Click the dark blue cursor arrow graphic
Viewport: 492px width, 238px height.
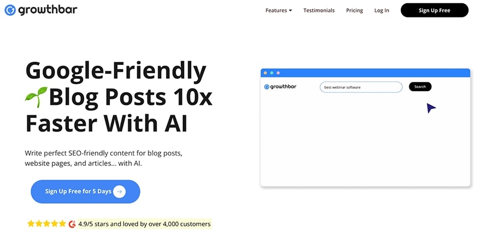pos(431,108)
